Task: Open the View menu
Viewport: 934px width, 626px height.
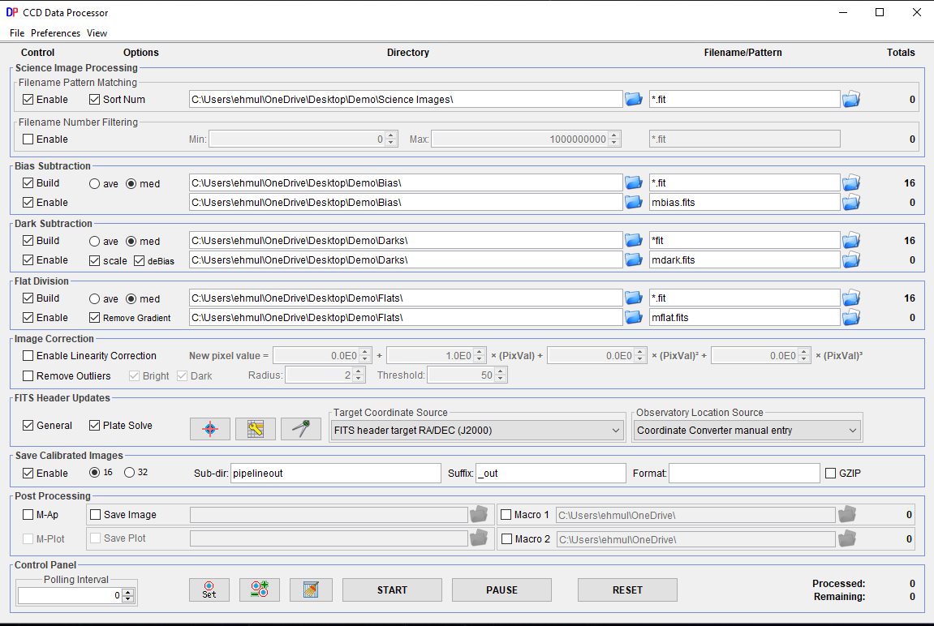Action: click(x=97, y=33)
